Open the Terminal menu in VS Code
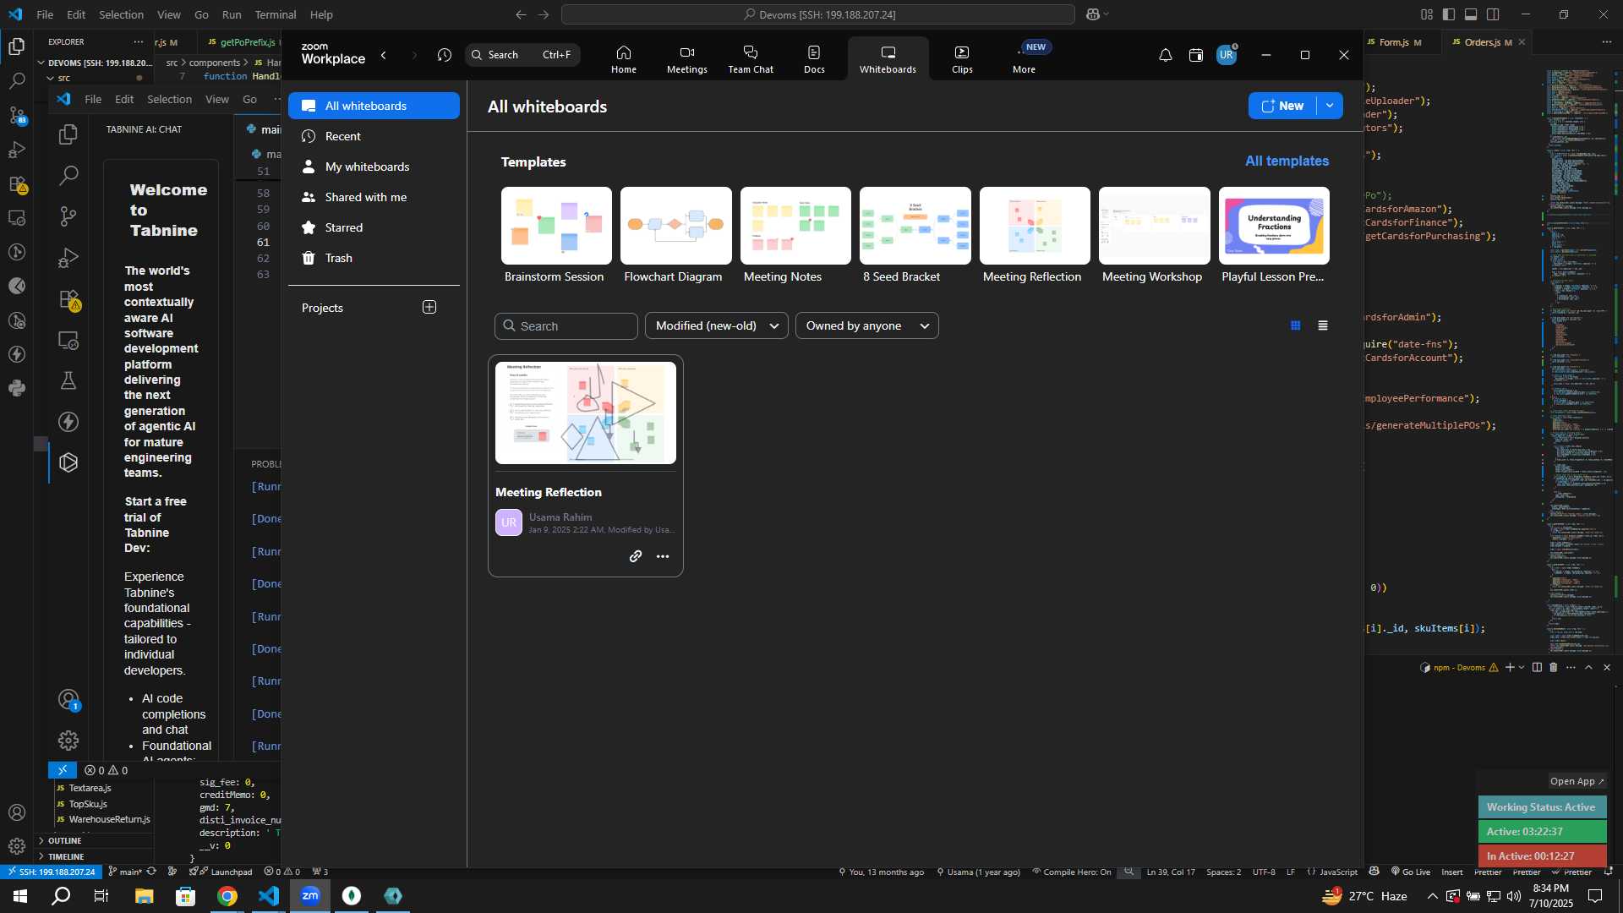 [x=276, y=14]
